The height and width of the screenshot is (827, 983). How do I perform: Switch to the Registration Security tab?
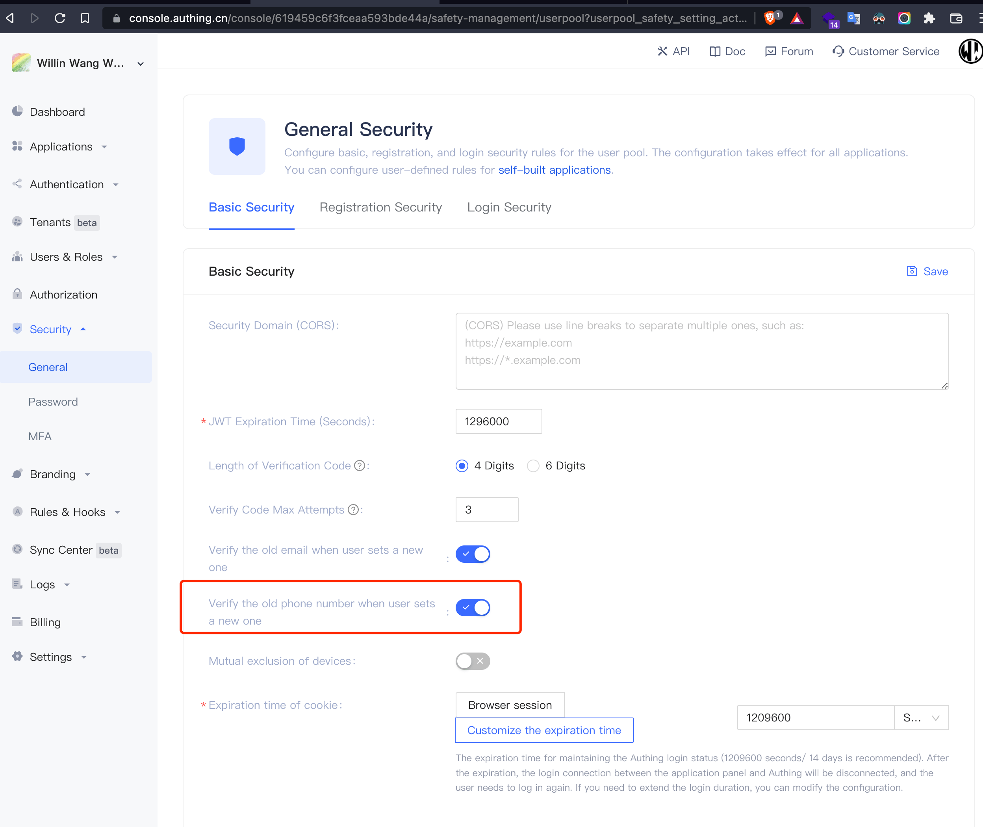tap(381, 207)
